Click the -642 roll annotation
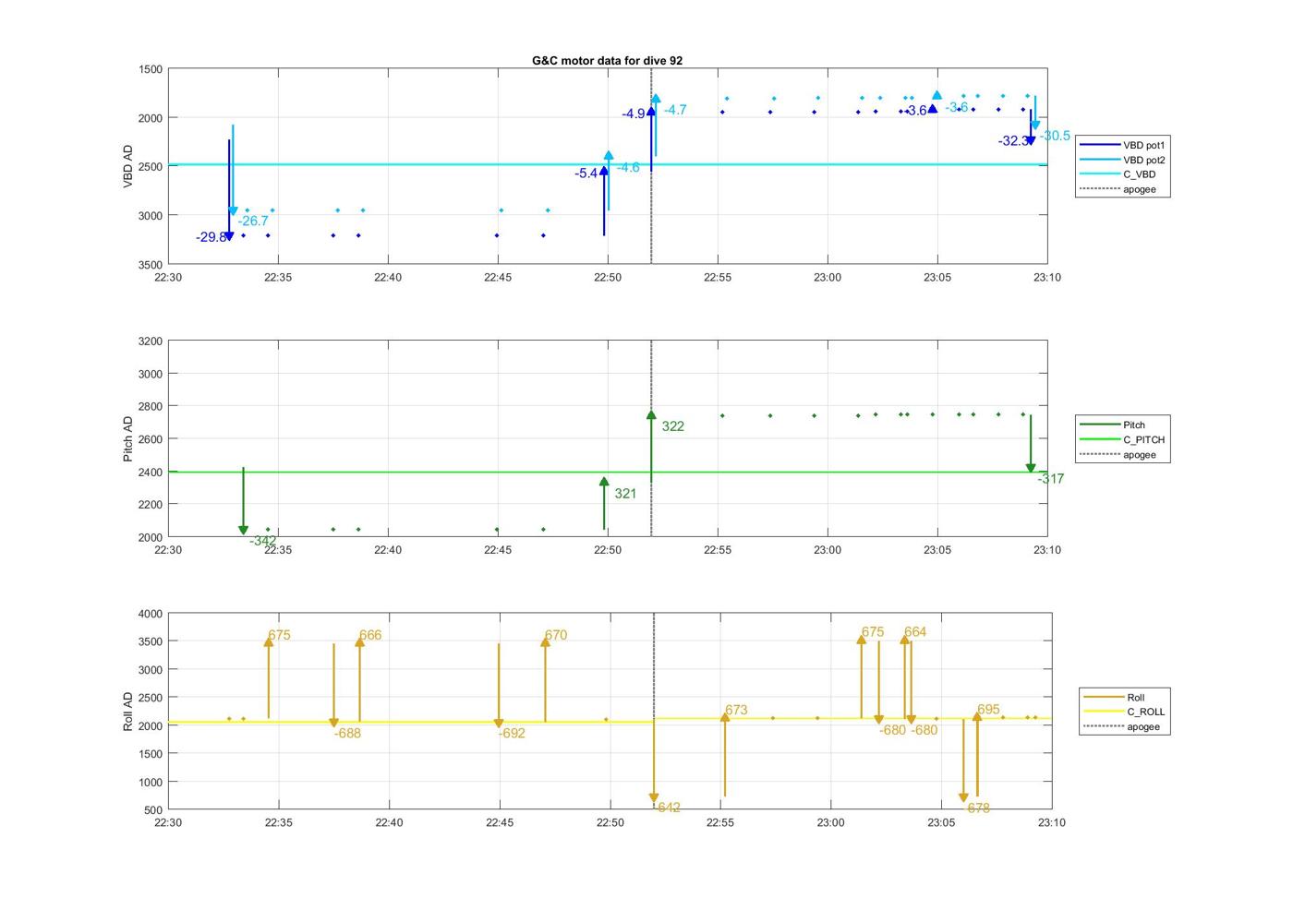This screenshot has height=910, width=1293. tap(668, 808)
